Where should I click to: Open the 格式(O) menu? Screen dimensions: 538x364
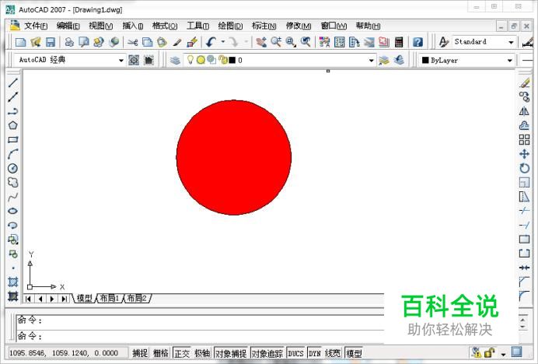coord(165,26)
